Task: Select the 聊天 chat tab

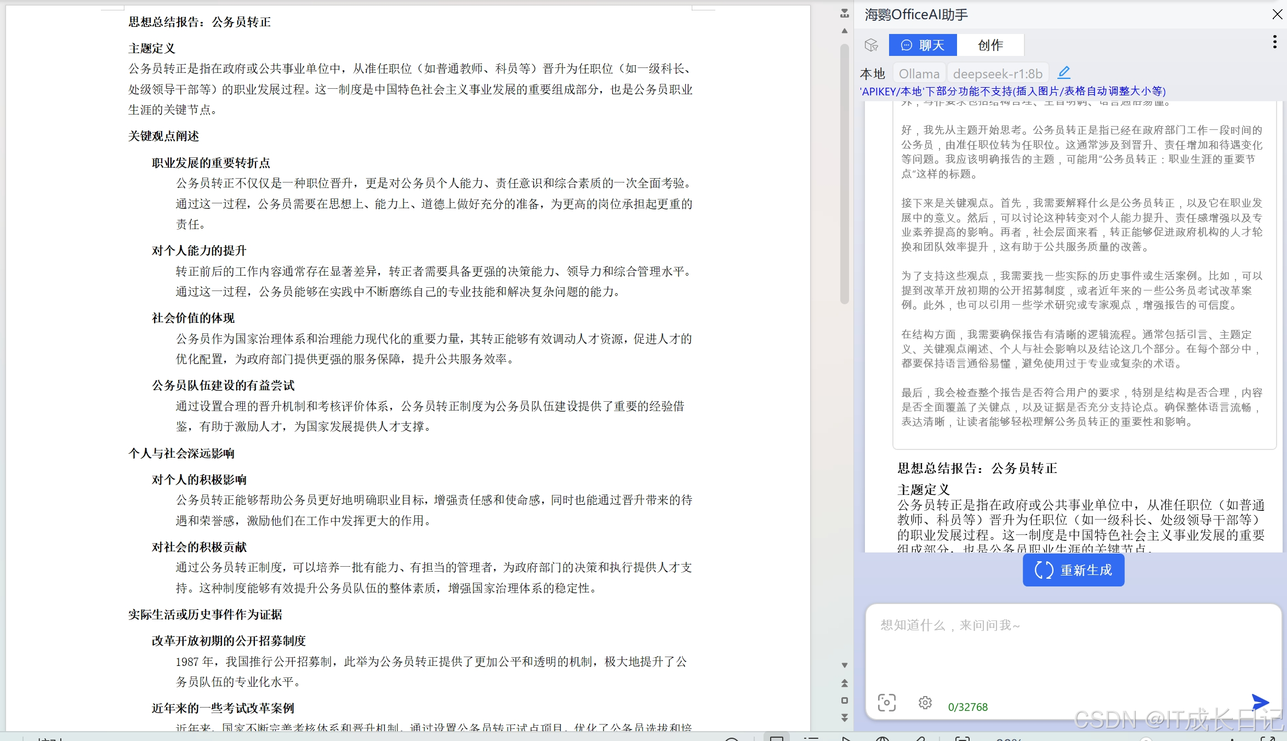Action: (923, 45)
